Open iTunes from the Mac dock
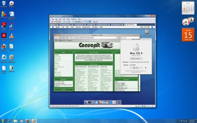Image resolution: width=197 pixels, height=123 pixels. tap(103, 102)
